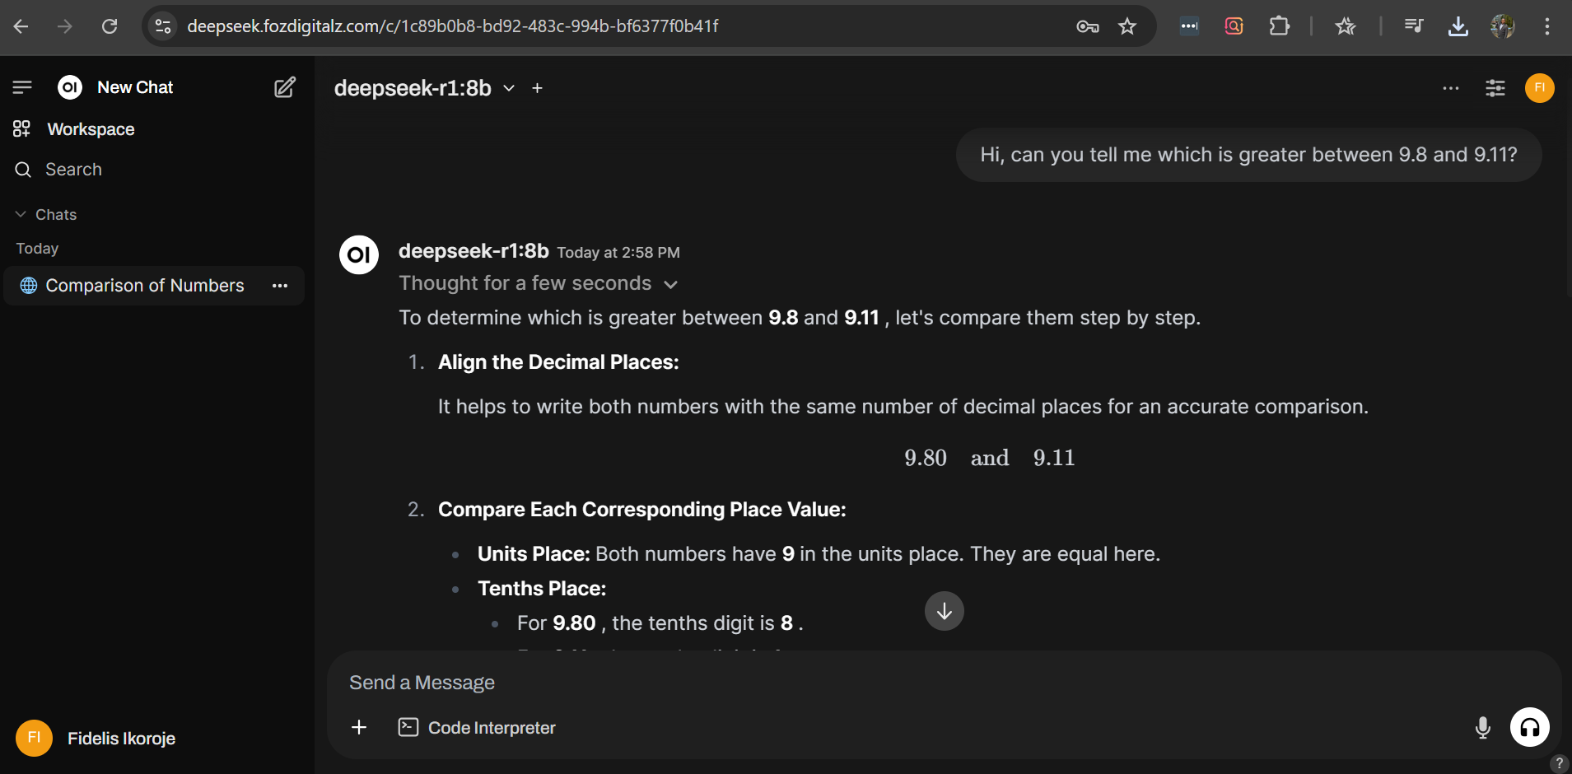Start a new chat via pencil icon
1572x774 pixels.
coord(285,87)
